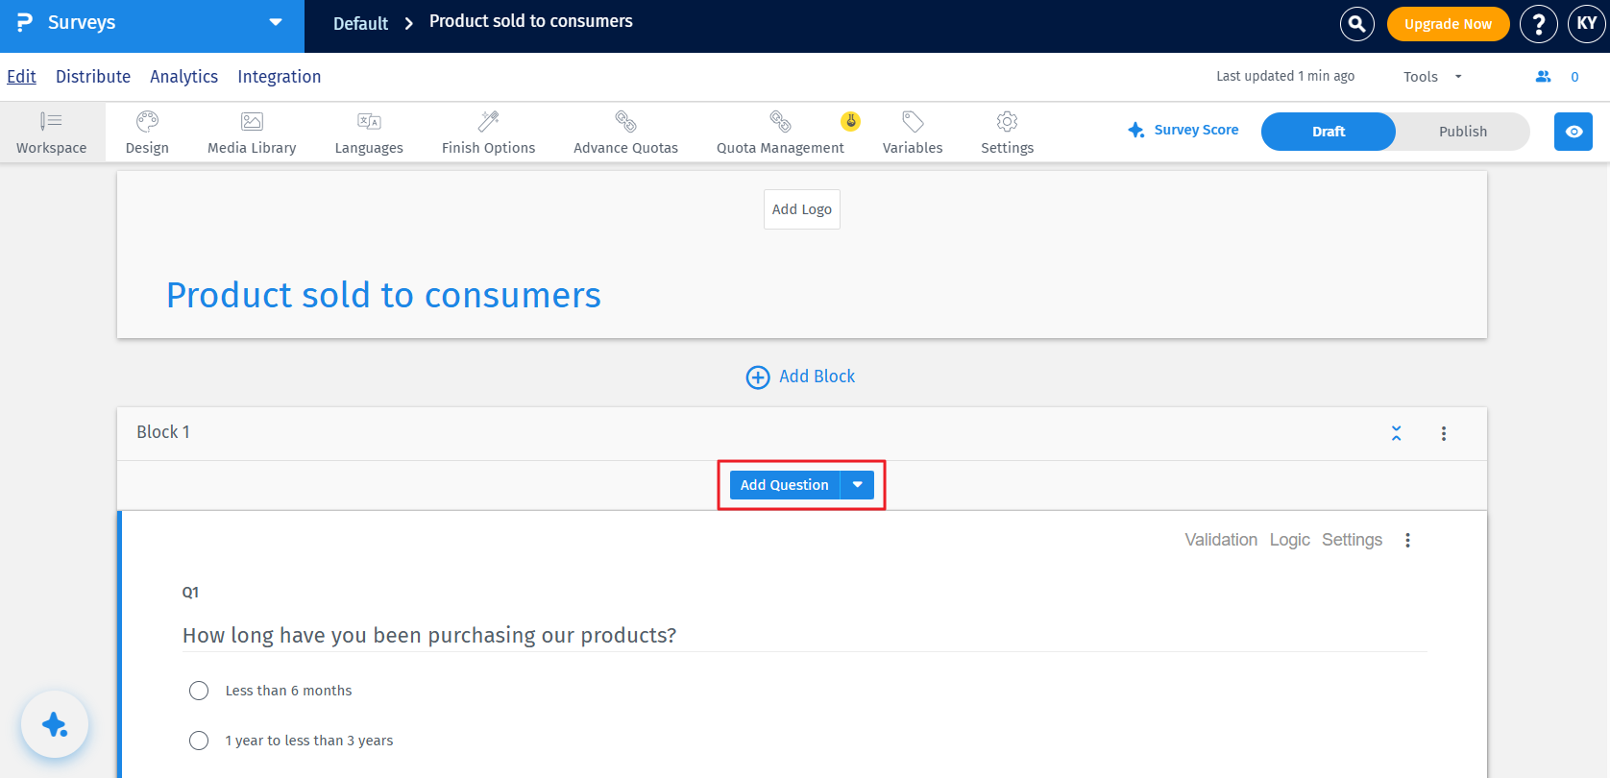Open the help question mark icon
This screenshot has height=778, width=1610.
1539,24
